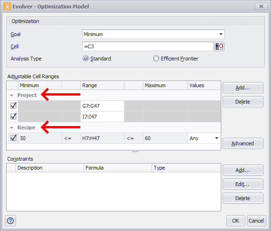271x231 pixels.
Task: Delete the selected constraint
Action: pyautogui.click(x=243, y=198)
